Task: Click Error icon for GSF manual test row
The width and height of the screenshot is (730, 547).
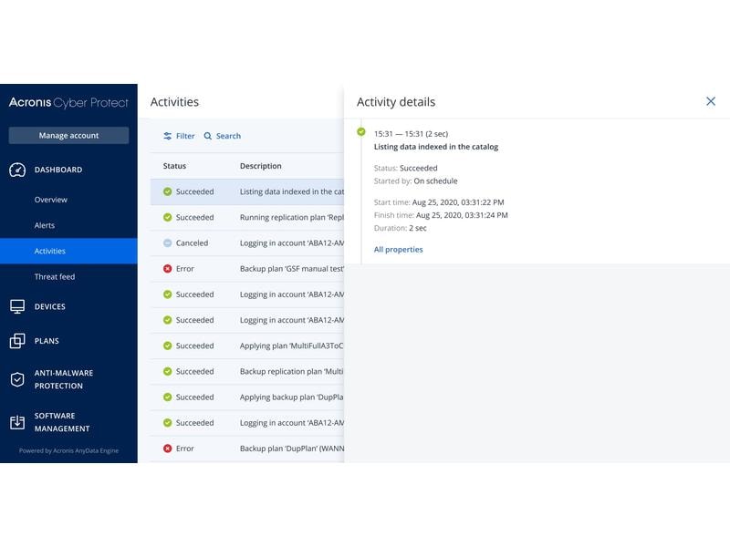Action: pos(168,269)
